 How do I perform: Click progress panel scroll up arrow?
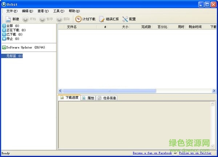click(x=212, y=104)
